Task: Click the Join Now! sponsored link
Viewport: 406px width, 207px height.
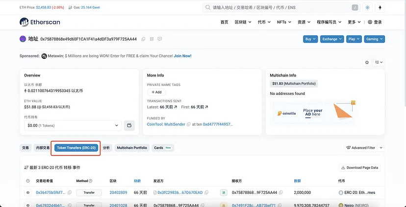Action: pyautogui.click(x=182, y=56)
